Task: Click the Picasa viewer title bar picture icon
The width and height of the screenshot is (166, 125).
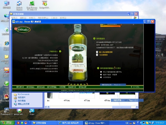Action: click(x=14, y=22)
